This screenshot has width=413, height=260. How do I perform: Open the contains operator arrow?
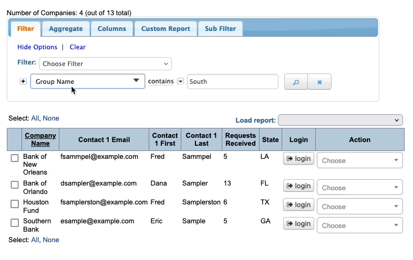coord(180,81)
